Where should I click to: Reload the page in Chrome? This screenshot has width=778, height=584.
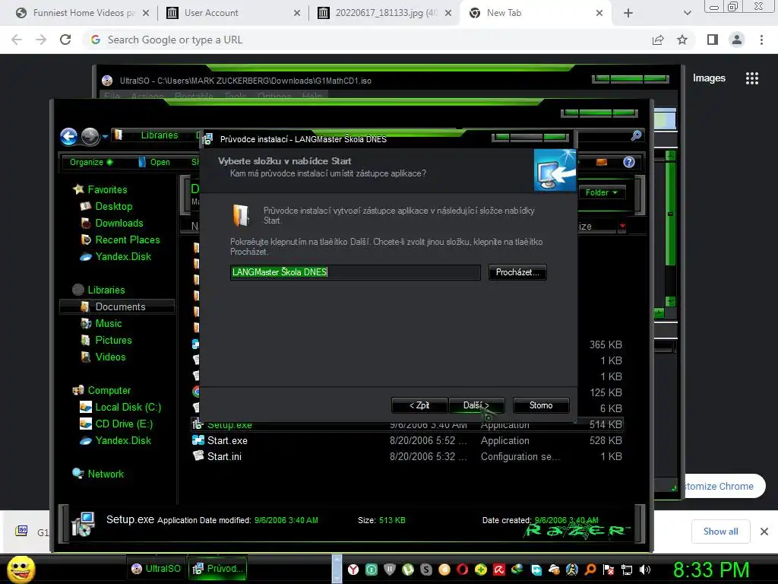point(65,40)
